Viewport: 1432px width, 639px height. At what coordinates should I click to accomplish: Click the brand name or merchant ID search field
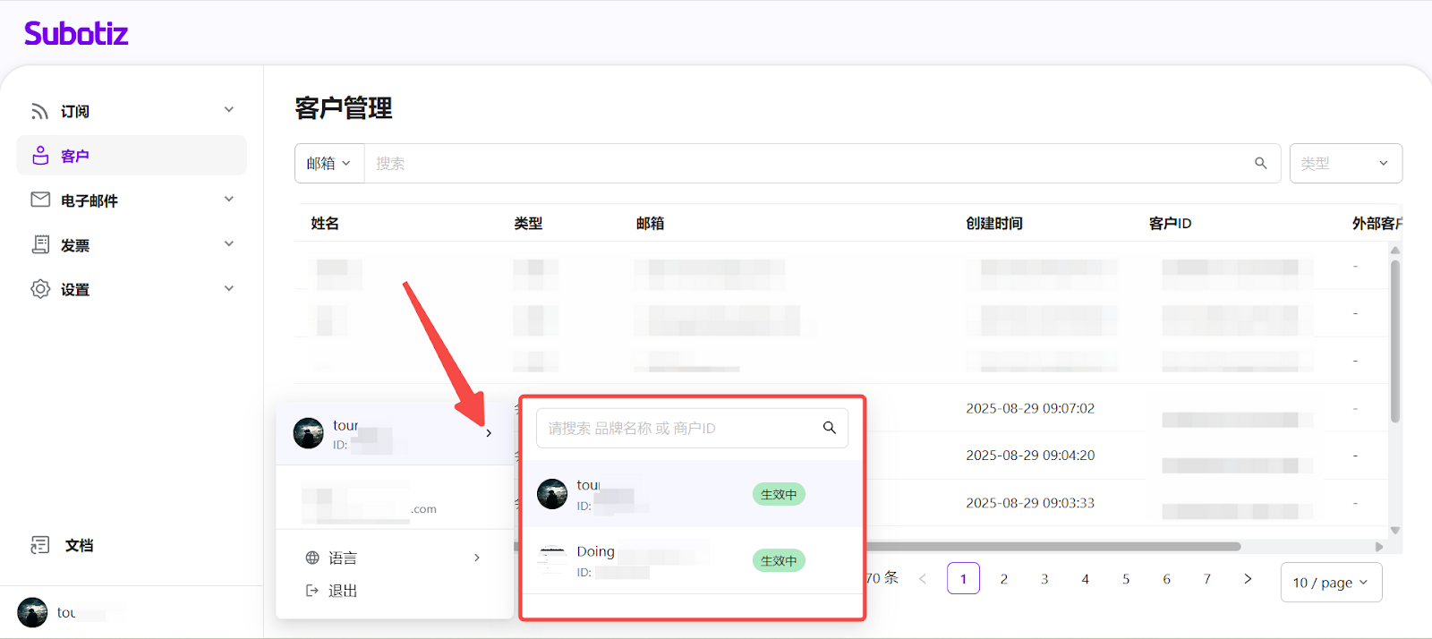680,428
